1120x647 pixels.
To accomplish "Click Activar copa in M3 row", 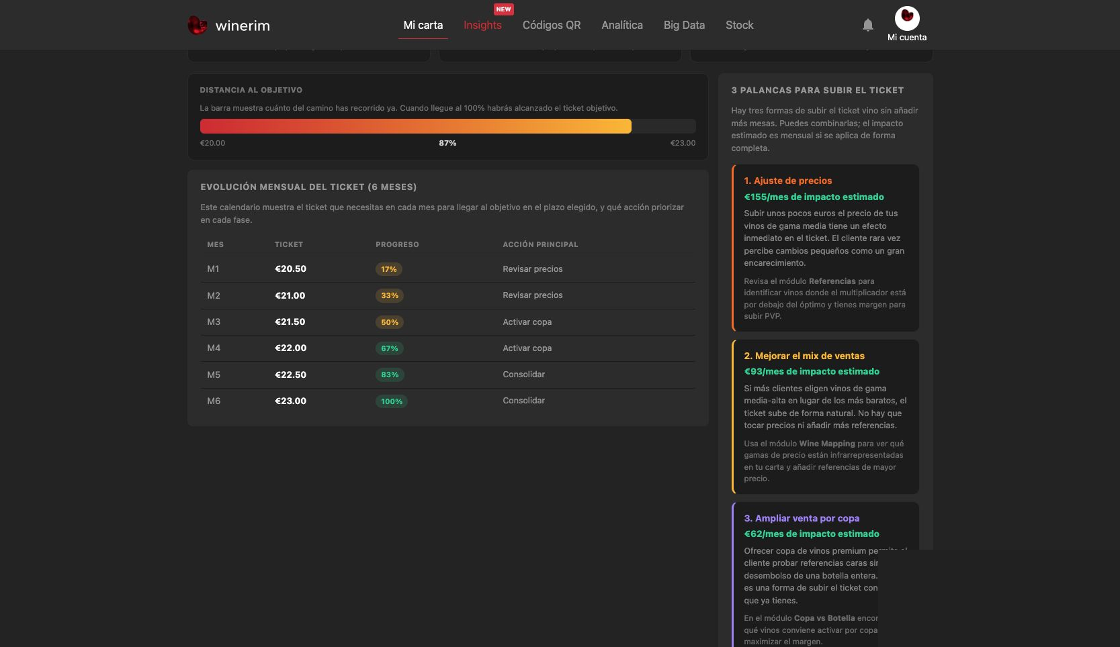I will pos(527,321).
